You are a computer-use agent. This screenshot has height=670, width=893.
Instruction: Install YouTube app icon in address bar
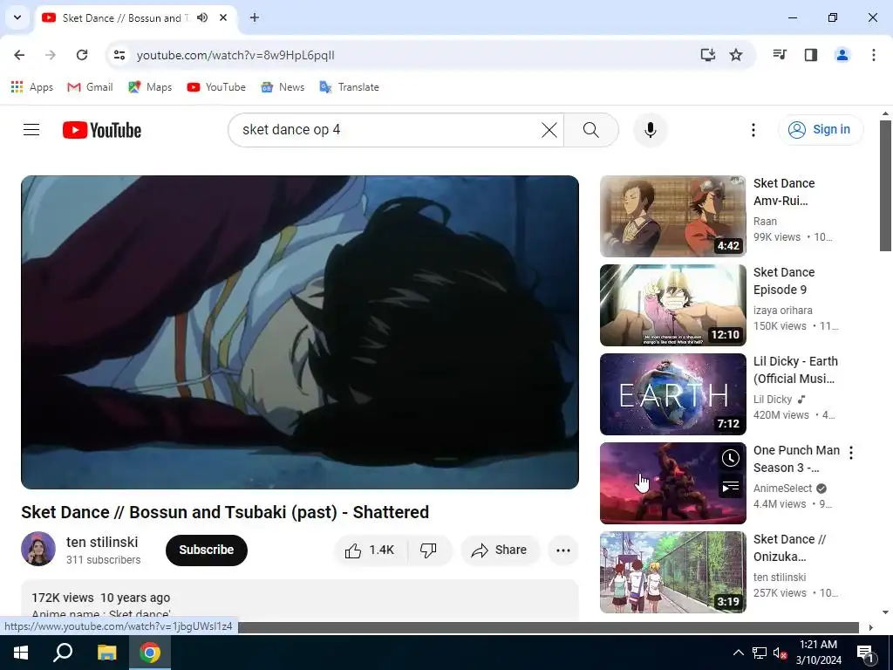(708, 55)
